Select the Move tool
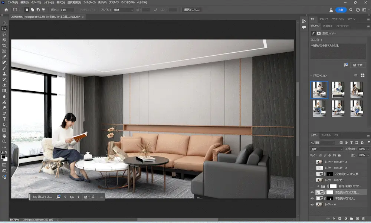 [4, 23]
